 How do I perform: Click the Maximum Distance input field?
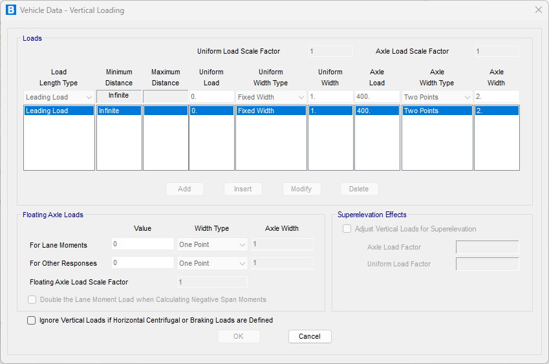click(166, 96)
